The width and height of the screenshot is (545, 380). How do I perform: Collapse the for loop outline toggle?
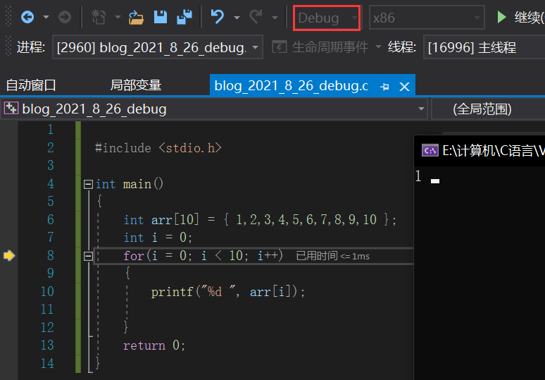pos(88,256)
